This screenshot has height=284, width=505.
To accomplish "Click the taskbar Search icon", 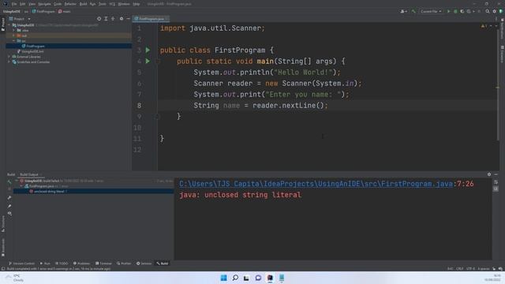I will click(235, 278).
